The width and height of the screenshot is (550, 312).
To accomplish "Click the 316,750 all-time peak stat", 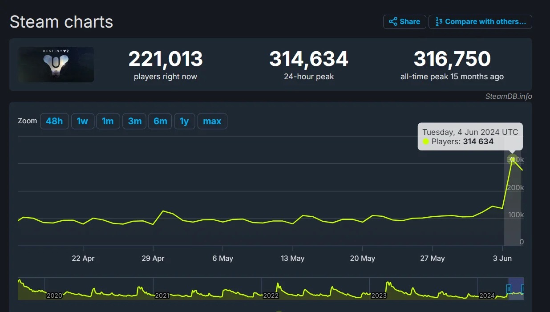I will click(452, 59).
